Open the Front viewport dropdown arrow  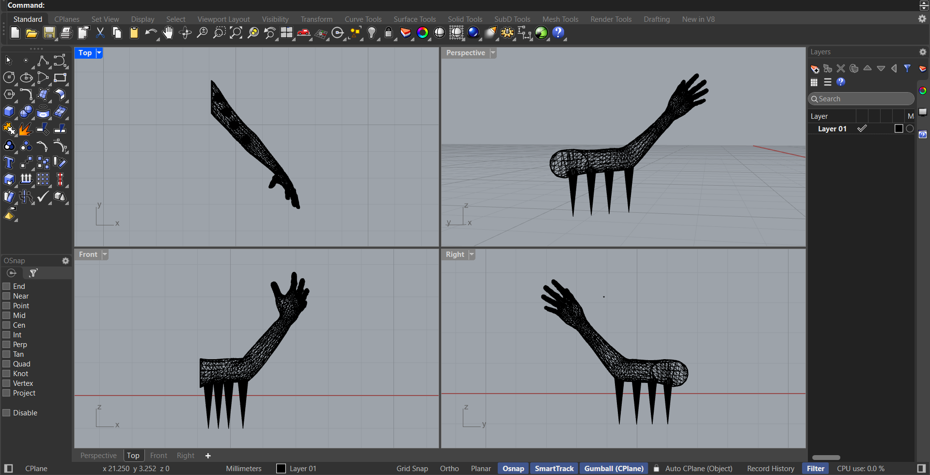click(105, 254)
